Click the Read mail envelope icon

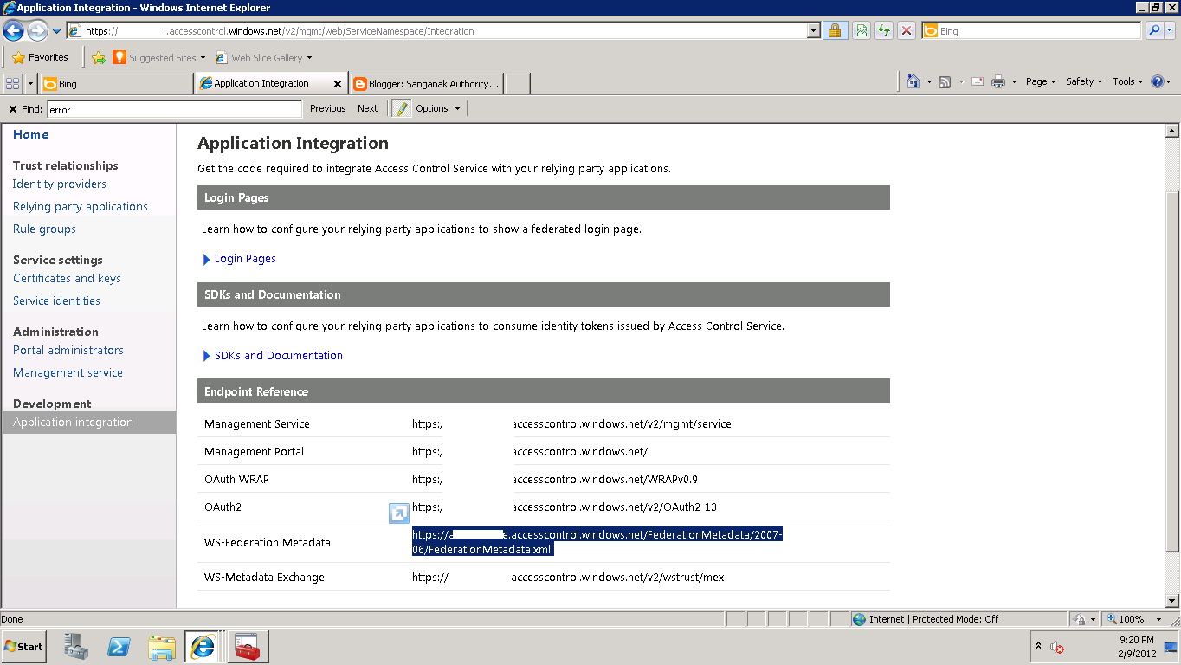[x=977, y=81]
